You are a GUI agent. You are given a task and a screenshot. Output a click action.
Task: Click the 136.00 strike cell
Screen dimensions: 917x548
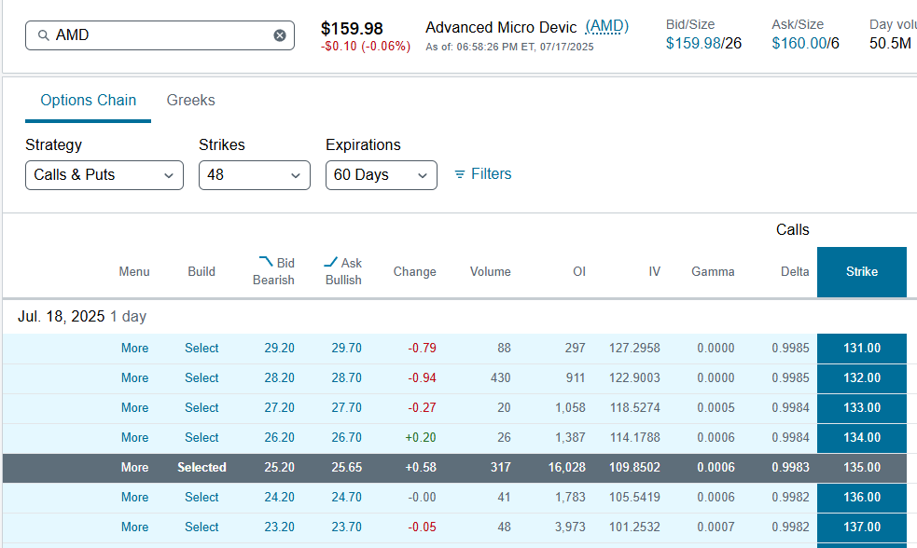tap(861, 497)
